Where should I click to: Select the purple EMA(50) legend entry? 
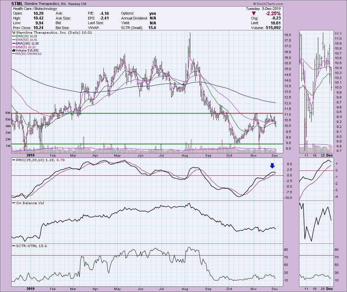coord(24,40)
